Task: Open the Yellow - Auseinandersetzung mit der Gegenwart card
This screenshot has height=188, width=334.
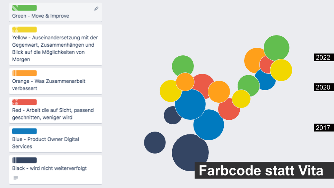Action: (56, 45)
